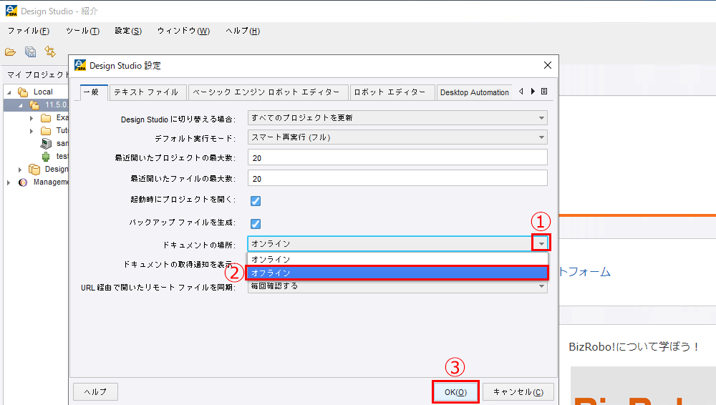
Task: Click the Management Console node icon
Action: click(x=23, y=182)
